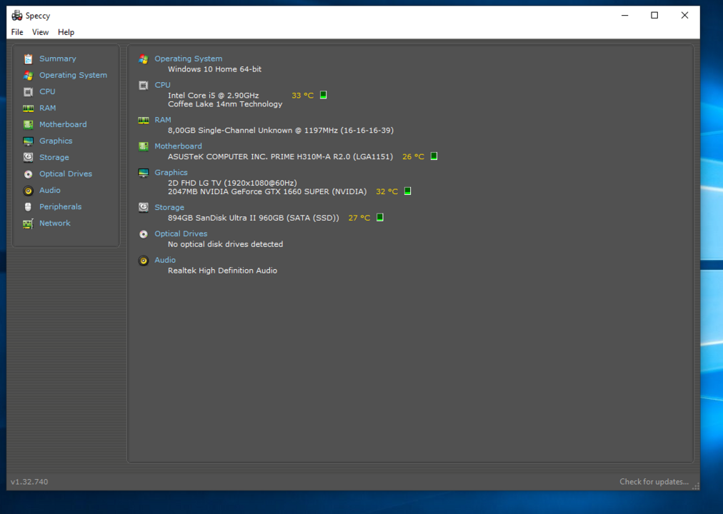
Task: Click the Optical Drives disc icon in sidebar
Action: pyautogui.click(x=28, y=174)
